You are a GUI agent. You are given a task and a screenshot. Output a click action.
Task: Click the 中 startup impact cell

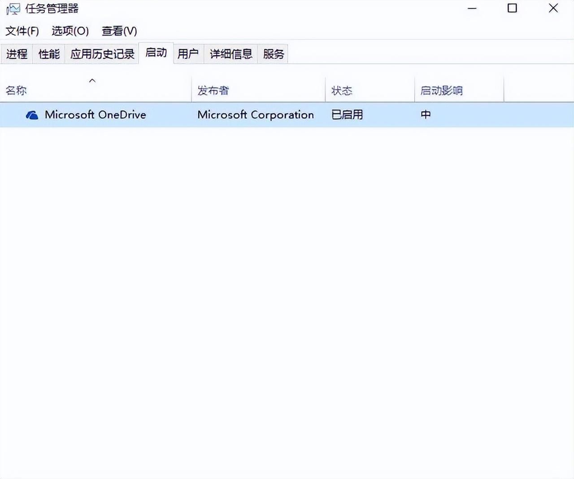[426, 115]
